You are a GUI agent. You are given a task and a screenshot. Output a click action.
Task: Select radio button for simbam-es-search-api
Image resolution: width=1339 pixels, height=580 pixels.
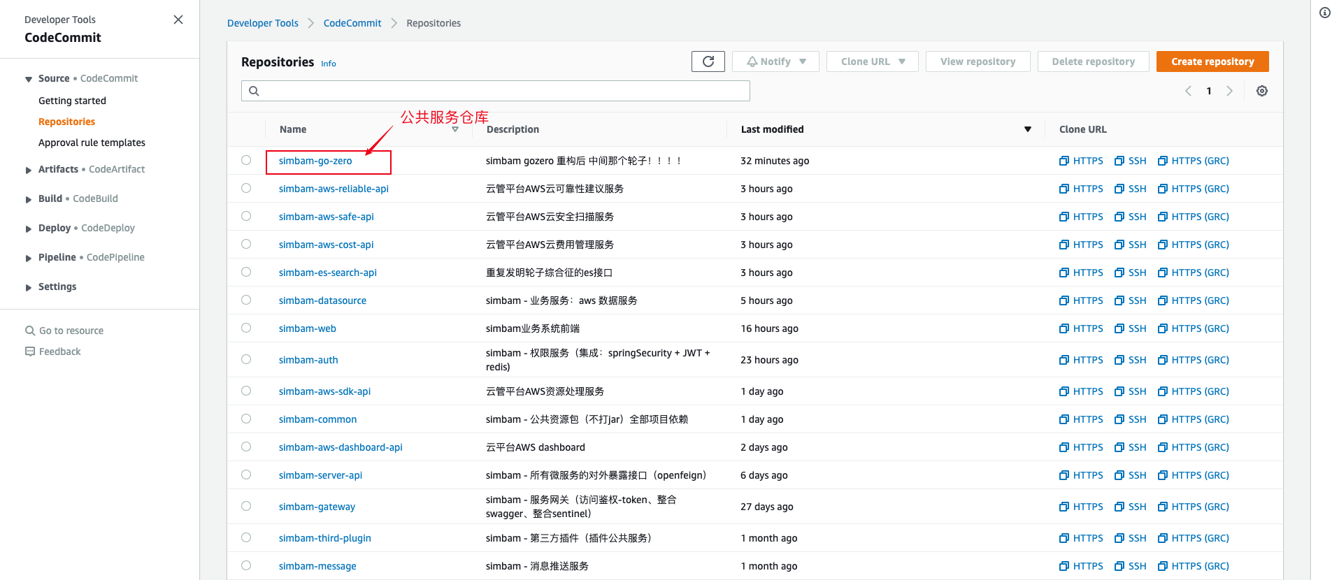click(246, 272)
